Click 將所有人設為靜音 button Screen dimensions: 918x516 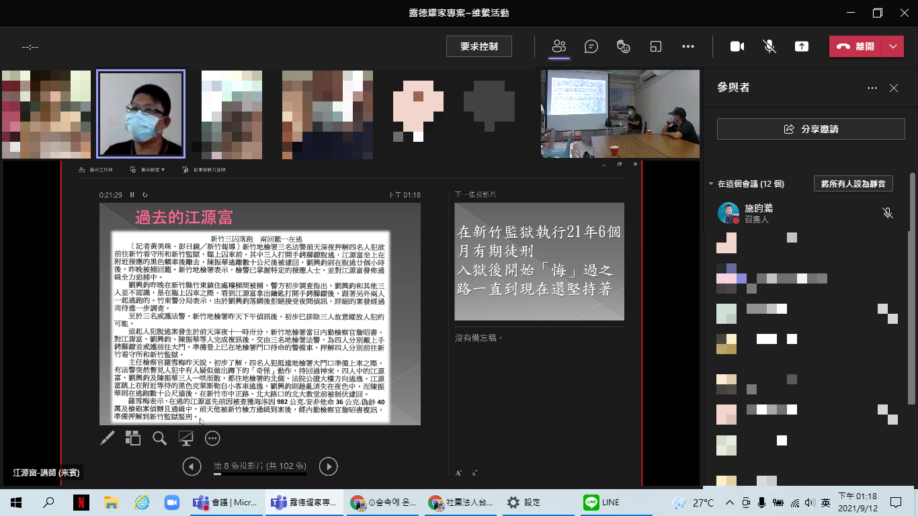point(853,183)
